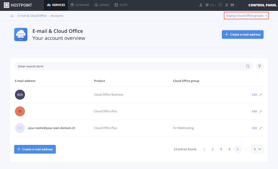This screenshot has height=169, width=278.
Task: Focus the Enter search term field
Action: (133, 66)
